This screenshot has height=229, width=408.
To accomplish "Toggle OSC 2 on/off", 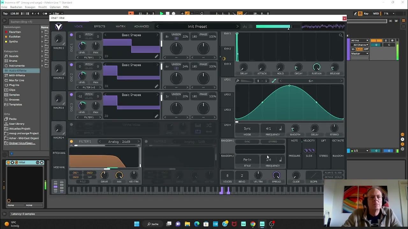I will pyautogui.click(x=71, y=65).
